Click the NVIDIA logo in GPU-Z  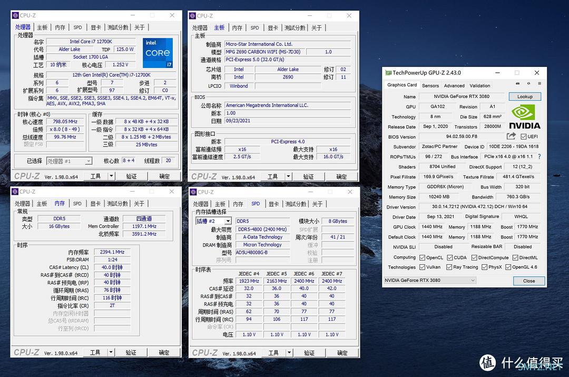coord(524,117)
